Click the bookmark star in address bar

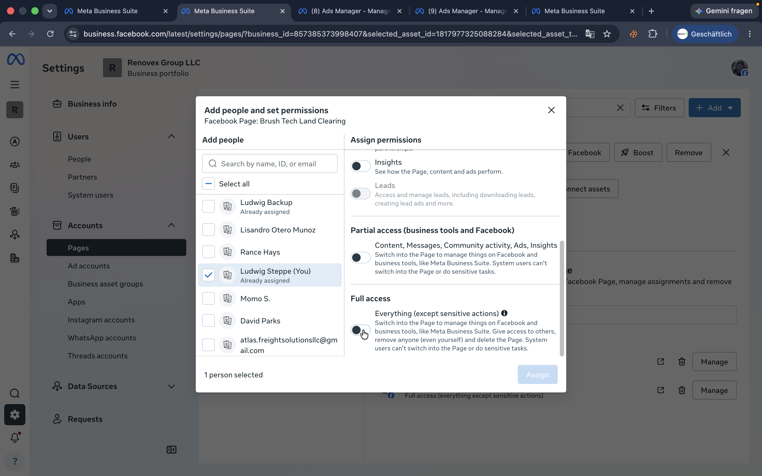(607, 34)
